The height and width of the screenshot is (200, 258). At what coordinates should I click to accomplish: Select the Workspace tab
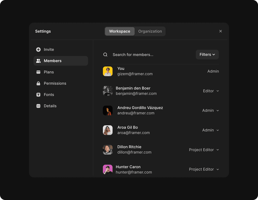(120, 31)
